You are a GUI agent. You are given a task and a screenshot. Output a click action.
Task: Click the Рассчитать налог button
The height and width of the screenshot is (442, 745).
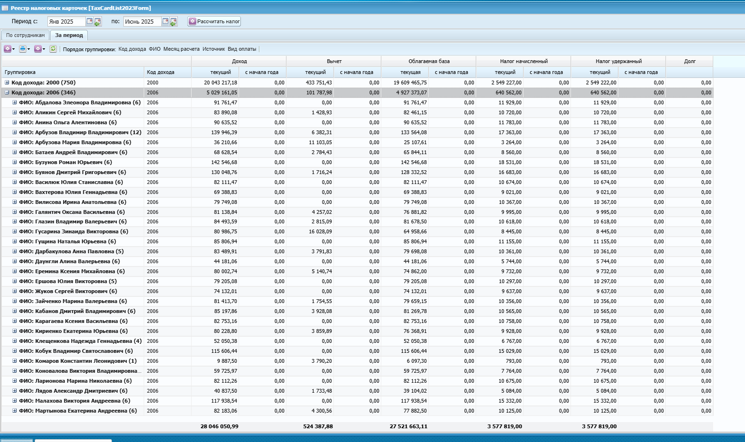point(214,21)
